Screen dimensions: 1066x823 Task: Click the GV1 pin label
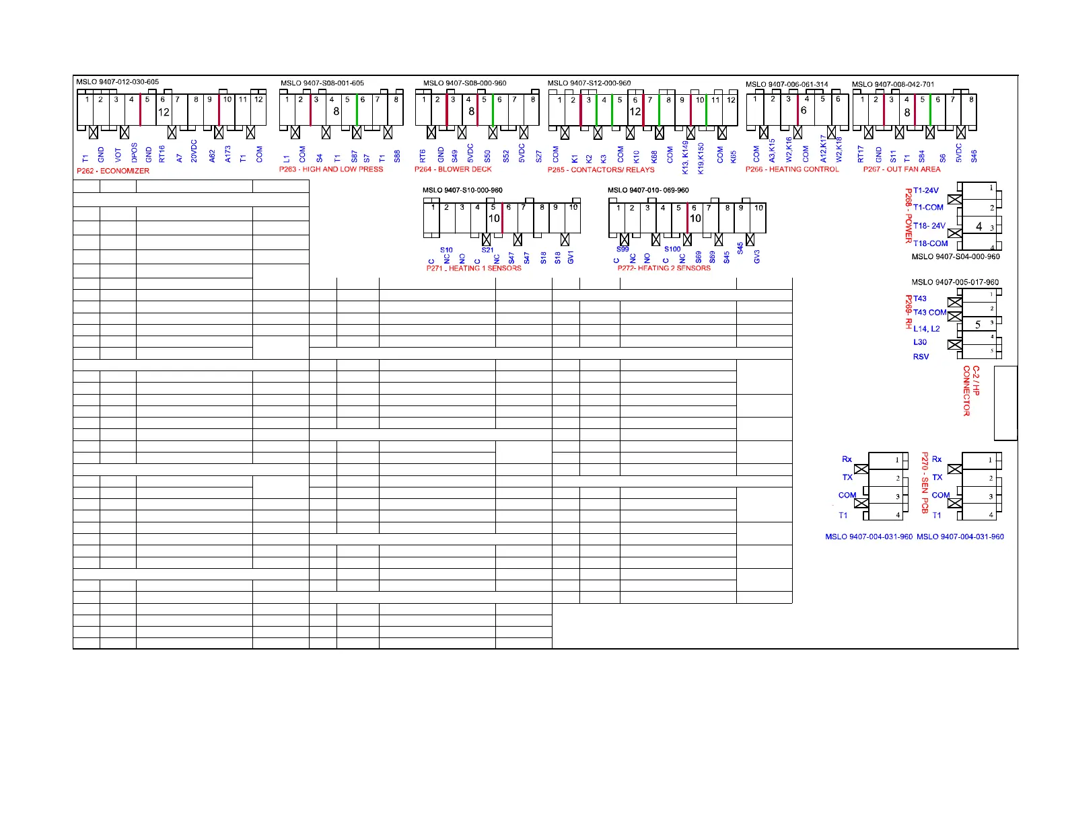[x=571, y=257]
